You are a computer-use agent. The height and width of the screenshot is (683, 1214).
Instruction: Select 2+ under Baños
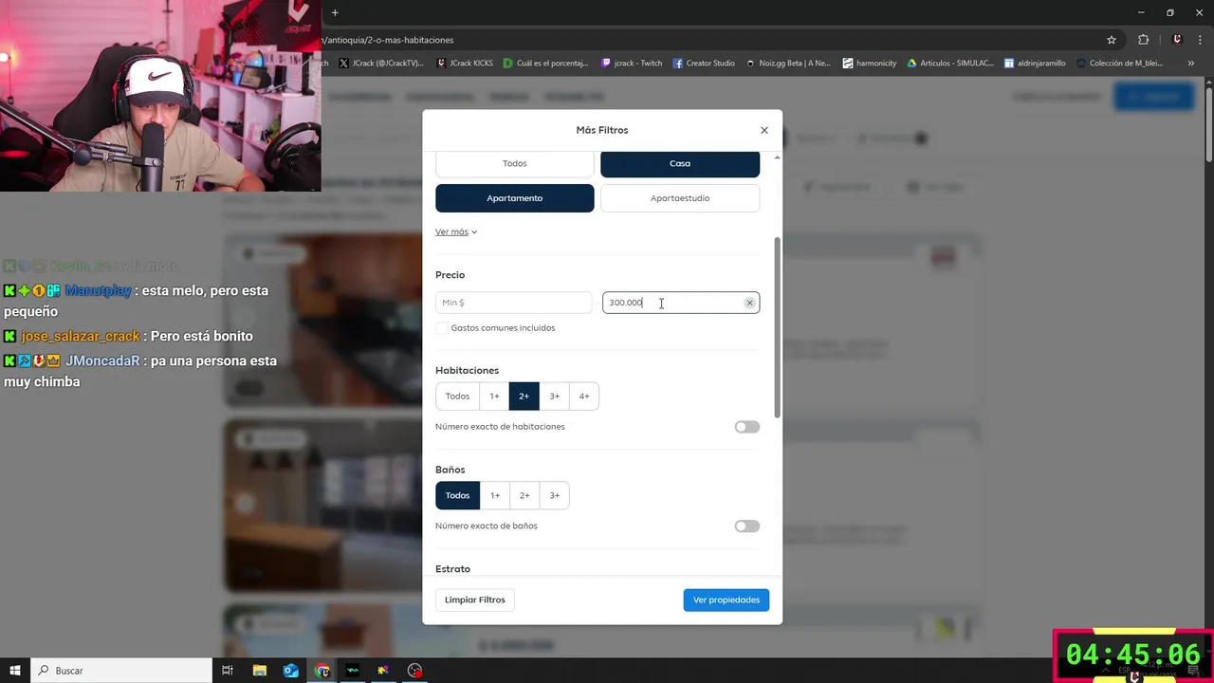click(524, 495)
